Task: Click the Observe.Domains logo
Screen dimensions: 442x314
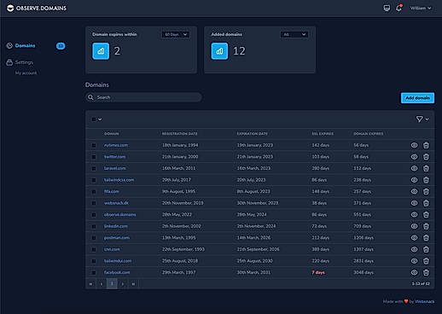Action: pyautogui.click(x=37, y=8)
